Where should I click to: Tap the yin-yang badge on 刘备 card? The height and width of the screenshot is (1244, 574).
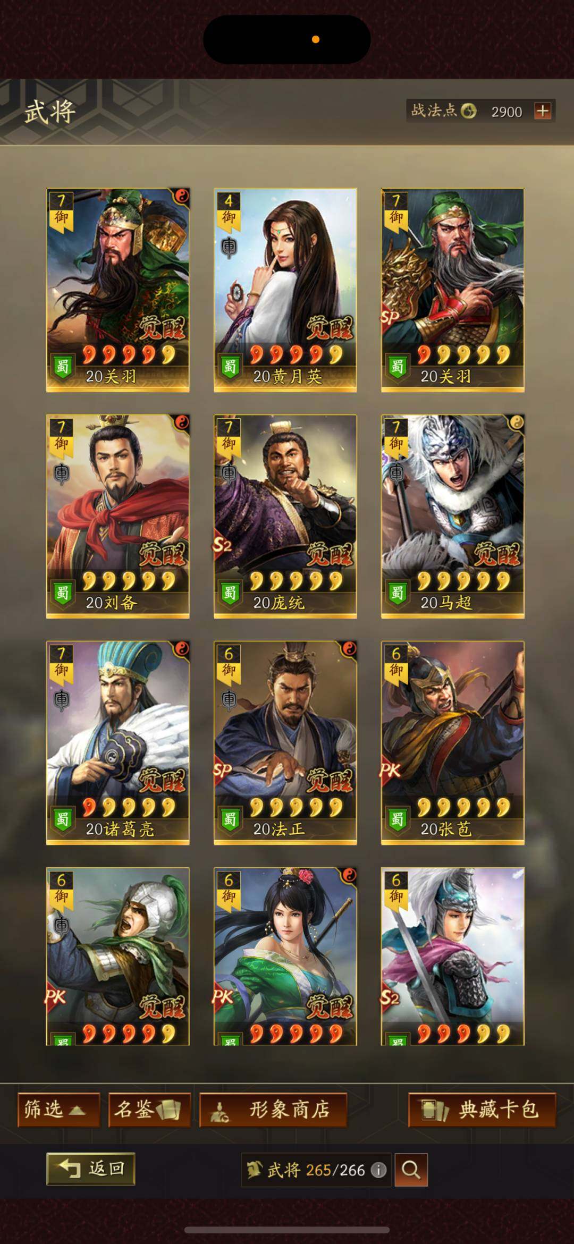(x=182, y=423)
